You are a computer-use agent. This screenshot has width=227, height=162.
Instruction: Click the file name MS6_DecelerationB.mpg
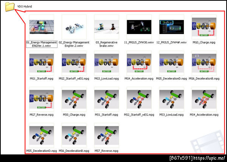(x=74, y=151)
